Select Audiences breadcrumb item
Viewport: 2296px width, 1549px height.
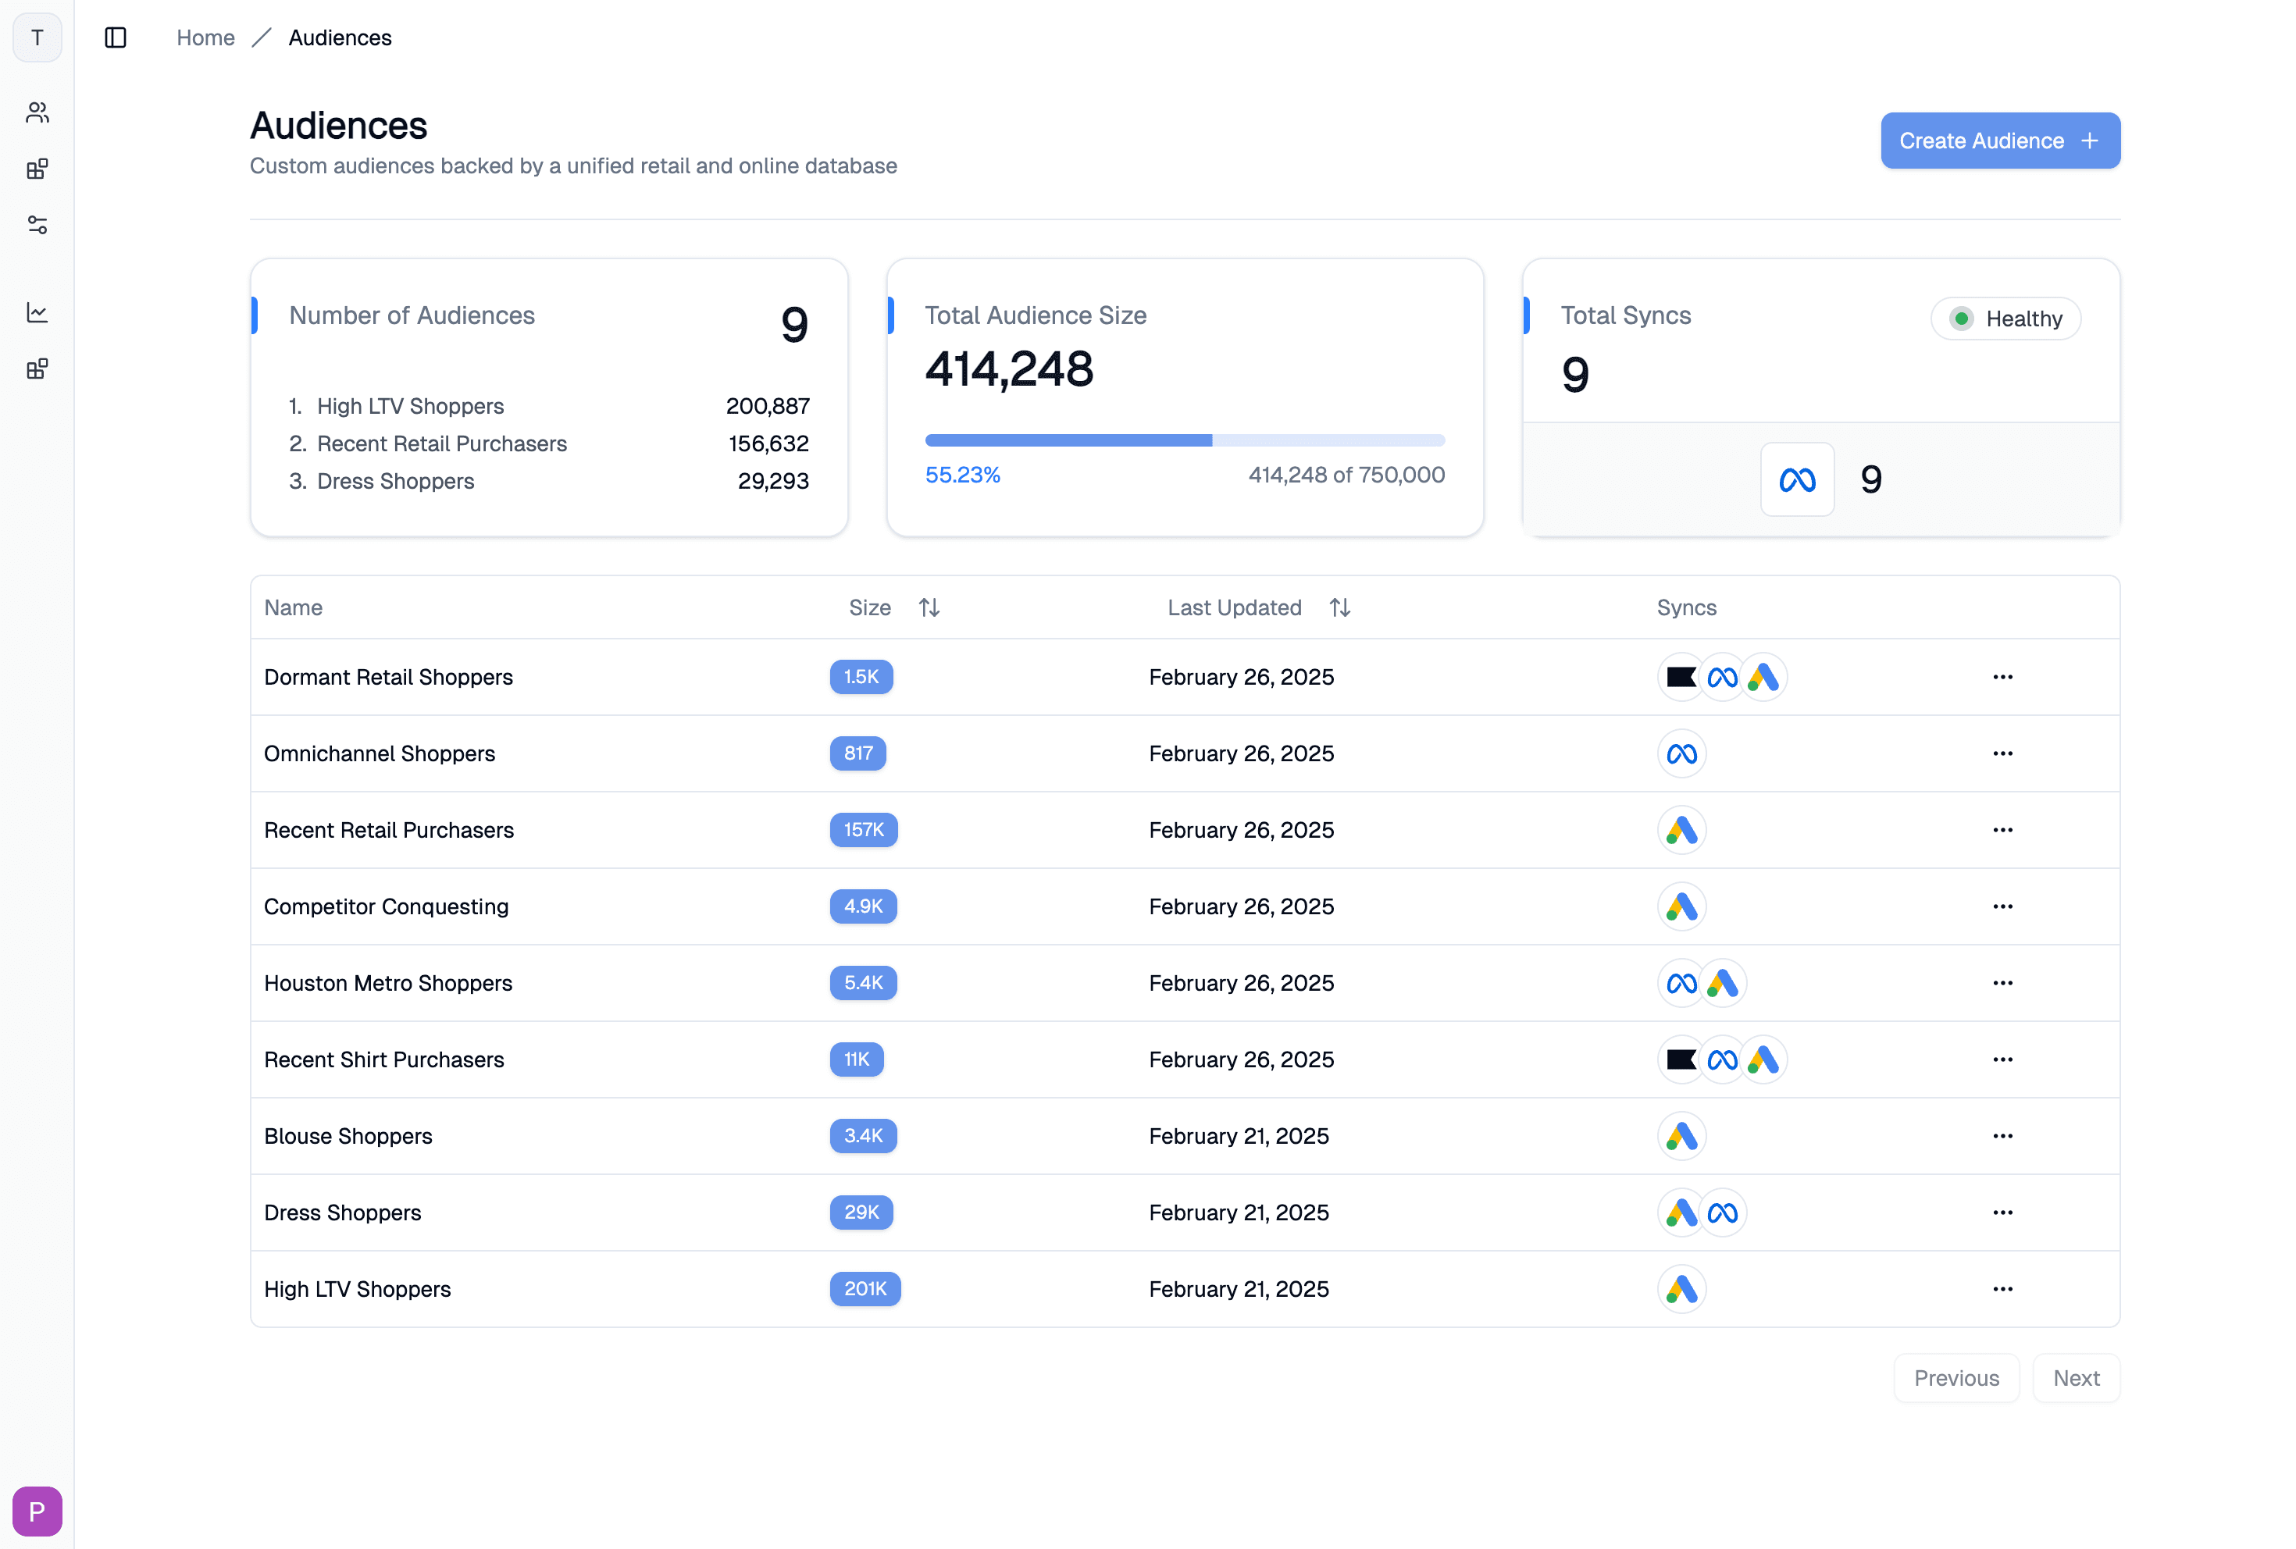tap(340, 37)
